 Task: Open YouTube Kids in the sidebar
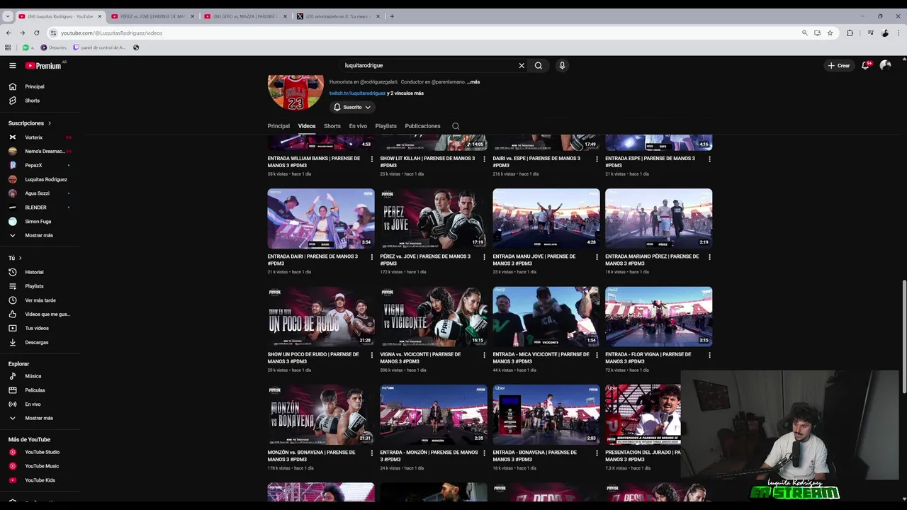tap(40, 480)
